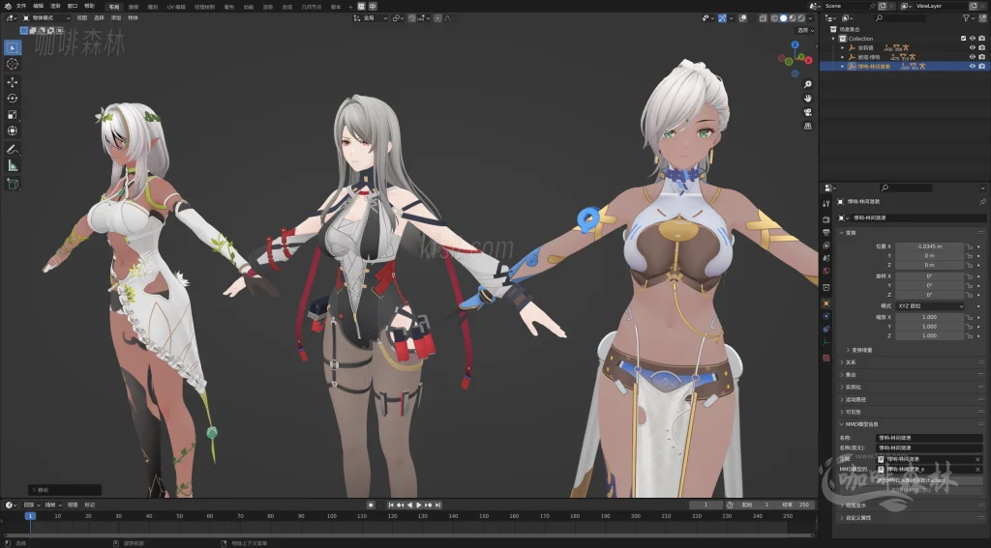Toggle proportional editing in the viewport header

click(x=437, y=18)
